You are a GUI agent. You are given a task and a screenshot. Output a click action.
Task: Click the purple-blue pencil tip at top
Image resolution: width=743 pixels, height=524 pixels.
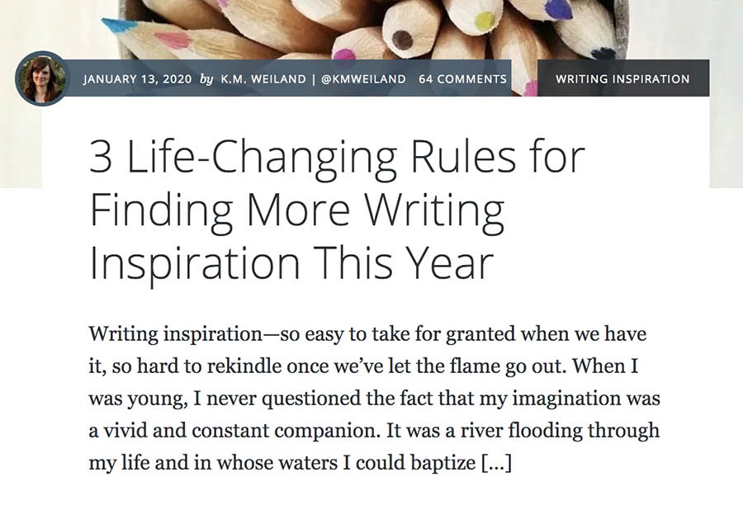coord(559,10)
